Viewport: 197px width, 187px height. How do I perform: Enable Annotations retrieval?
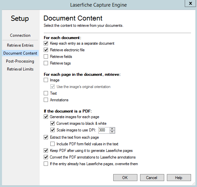point(46,100)
